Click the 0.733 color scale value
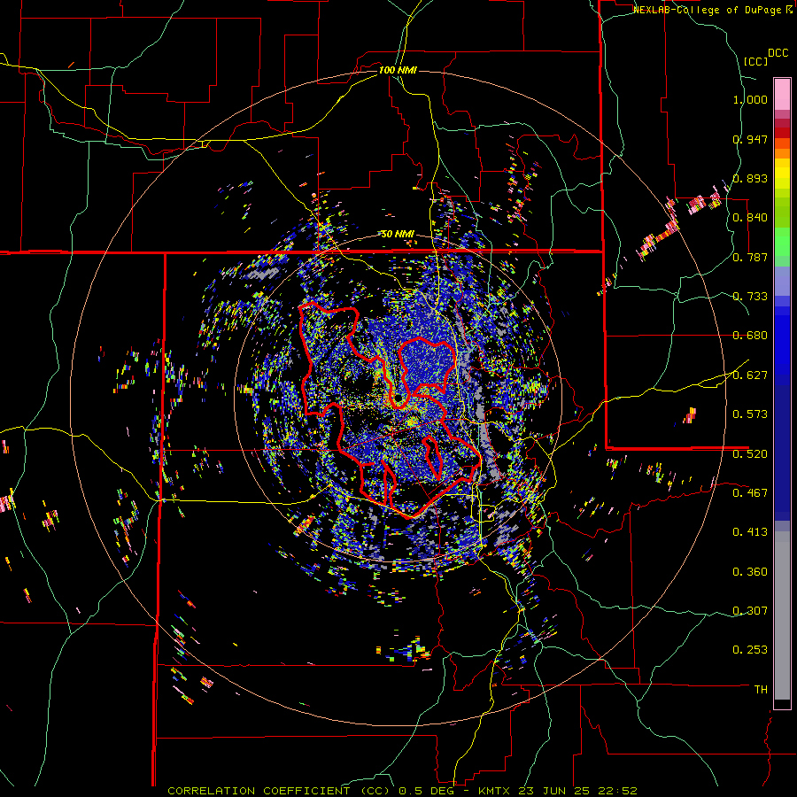The height and width of the screenshot is (797, 797). coord(750,297)
